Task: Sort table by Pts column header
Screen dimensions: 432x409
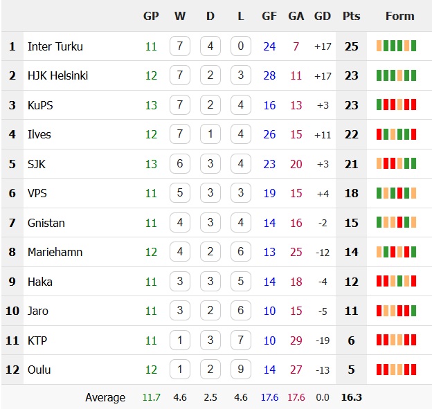Action: pyautogui.click(x=351, y=16)
